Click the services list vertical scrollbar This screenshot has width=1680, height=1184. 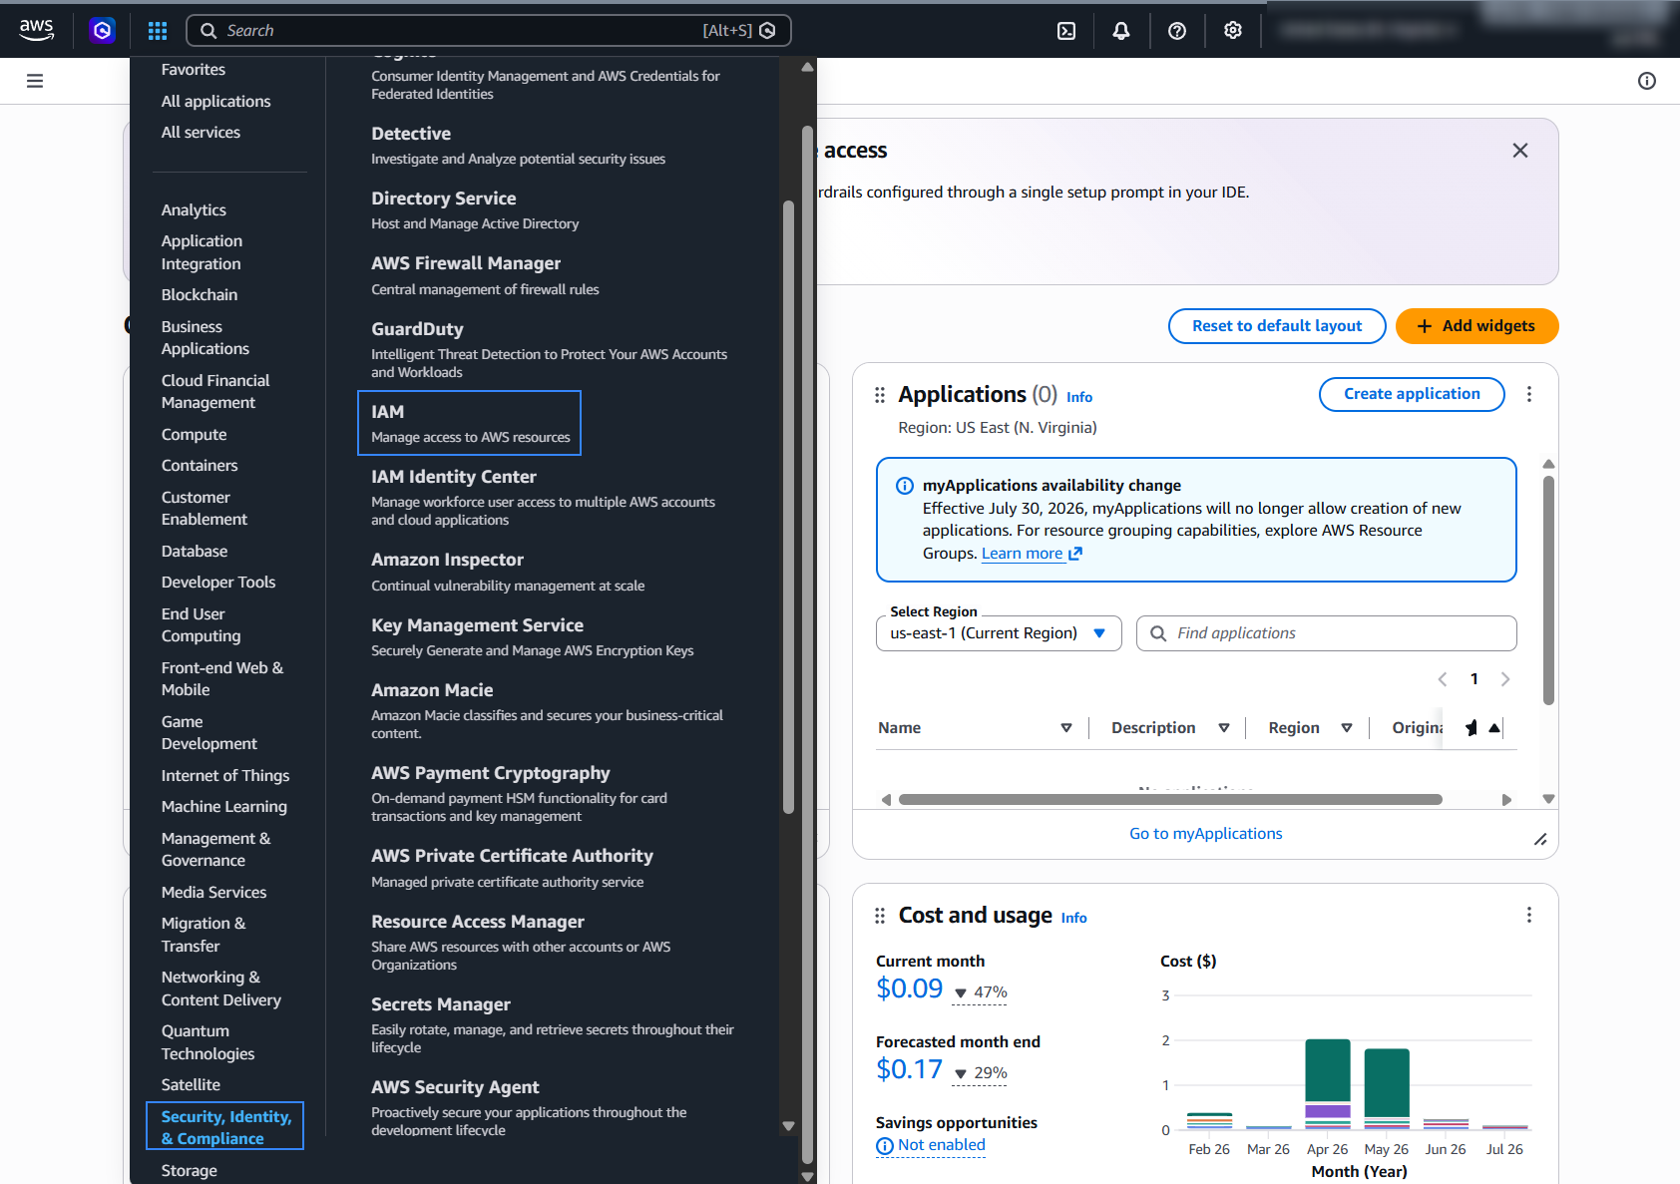pos(788,508)
